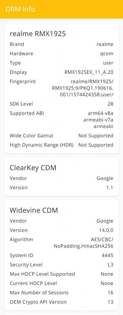Screen dimensions: 123x315
Task: Select the Fingerprint value text
Action: point(83,88)
